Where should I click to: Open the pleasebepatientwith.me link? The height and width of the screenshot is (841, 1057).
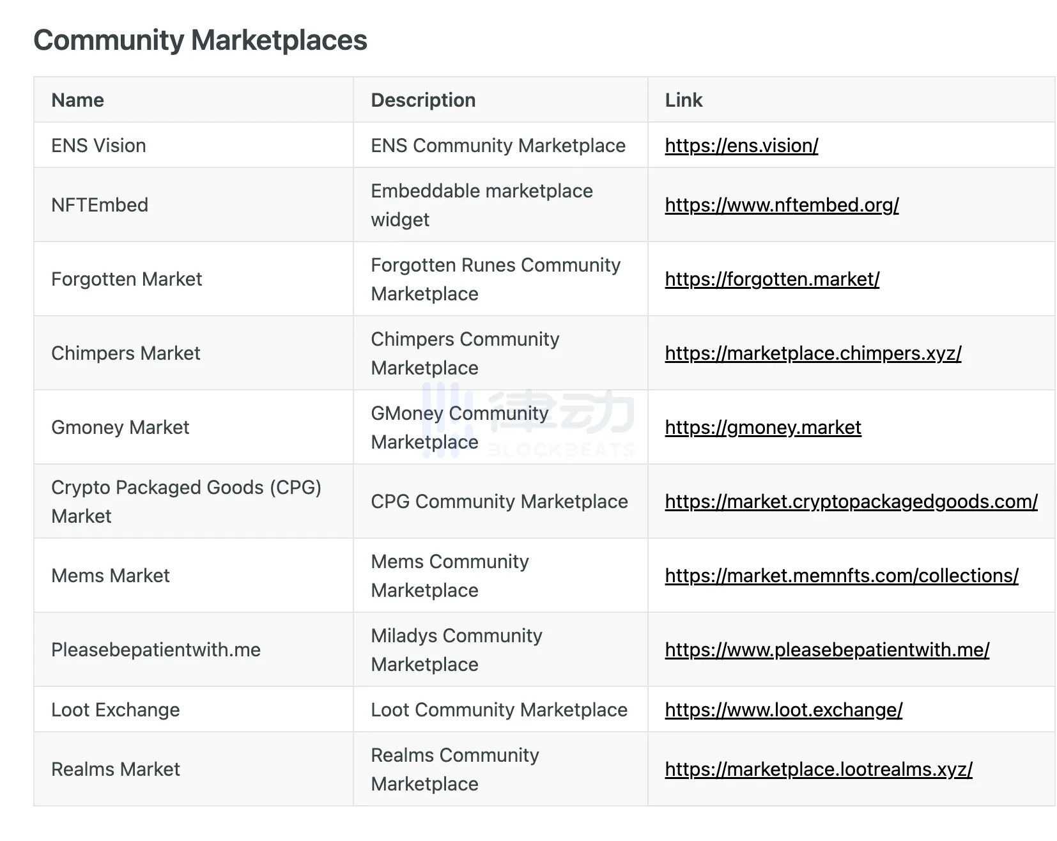826,650
